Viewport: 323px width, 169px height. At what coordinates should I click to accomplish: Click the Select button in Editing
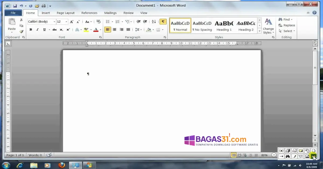coord(287,31)
